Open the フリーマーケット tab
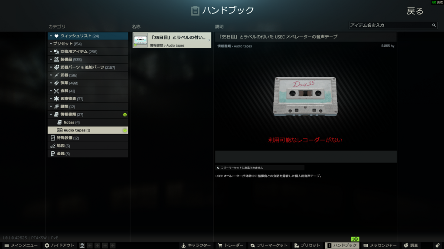This screenshot has height=249, width=444. [269, 245]
